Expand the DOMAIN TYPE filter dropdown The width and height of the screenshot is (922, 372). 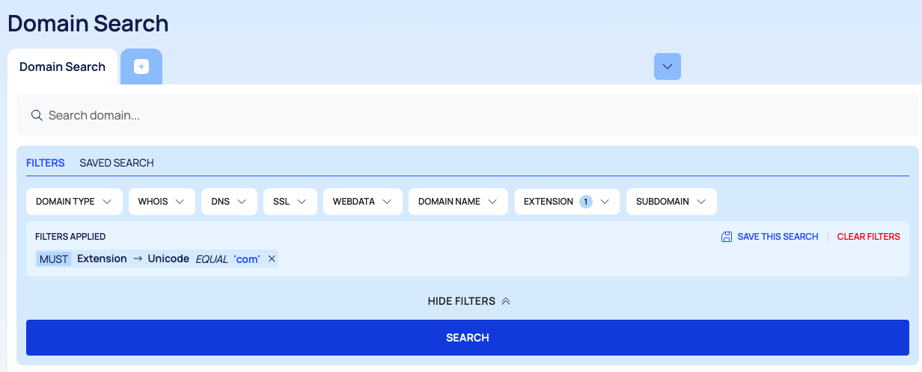point(74,202)
